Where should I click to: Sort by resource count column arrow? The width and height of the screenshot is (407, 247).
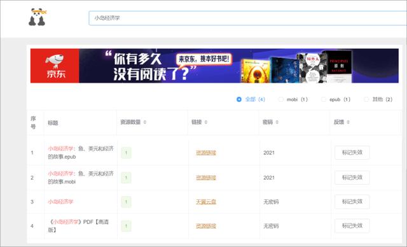tap(145, 122)
